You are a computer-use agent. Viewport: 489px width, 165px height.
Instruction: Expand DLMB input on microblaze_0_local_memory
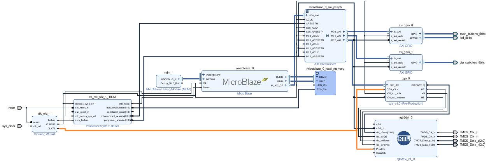pyautogui.click(x=317, y=77)
